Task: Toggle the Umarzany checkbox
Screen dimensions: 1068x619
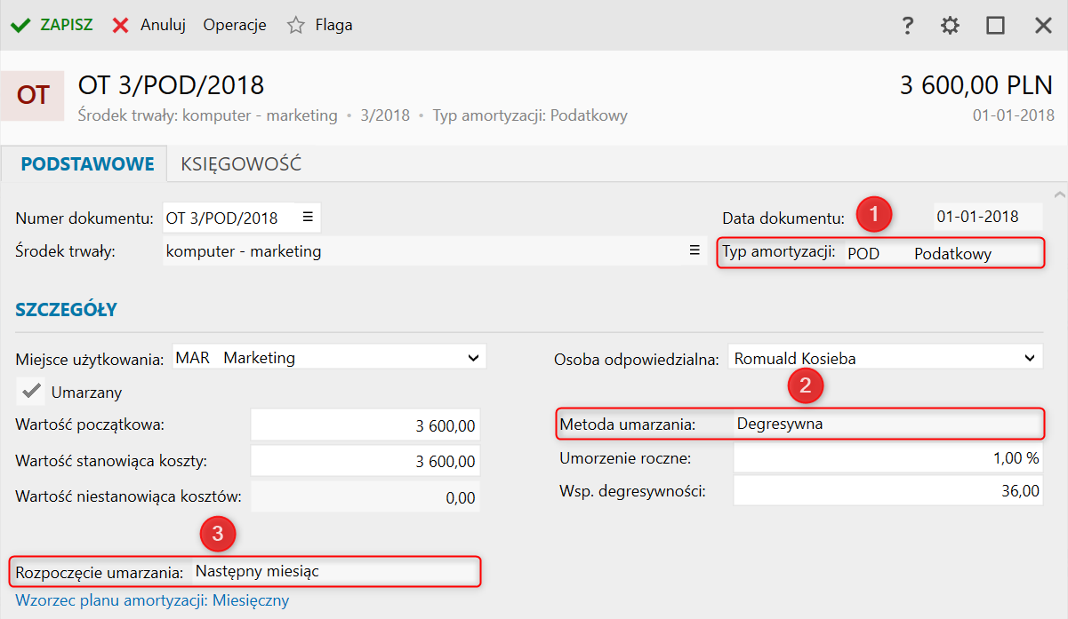Action: point(33,391)
